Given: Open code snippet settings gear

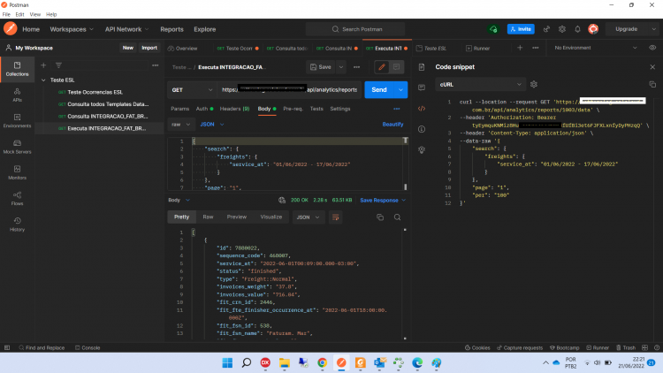Looking at the screenshot, I should point(534,85).
